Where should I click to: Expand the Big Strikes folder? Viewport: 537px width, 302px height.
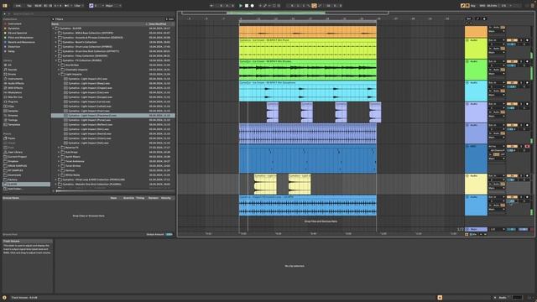click(59, 65)
